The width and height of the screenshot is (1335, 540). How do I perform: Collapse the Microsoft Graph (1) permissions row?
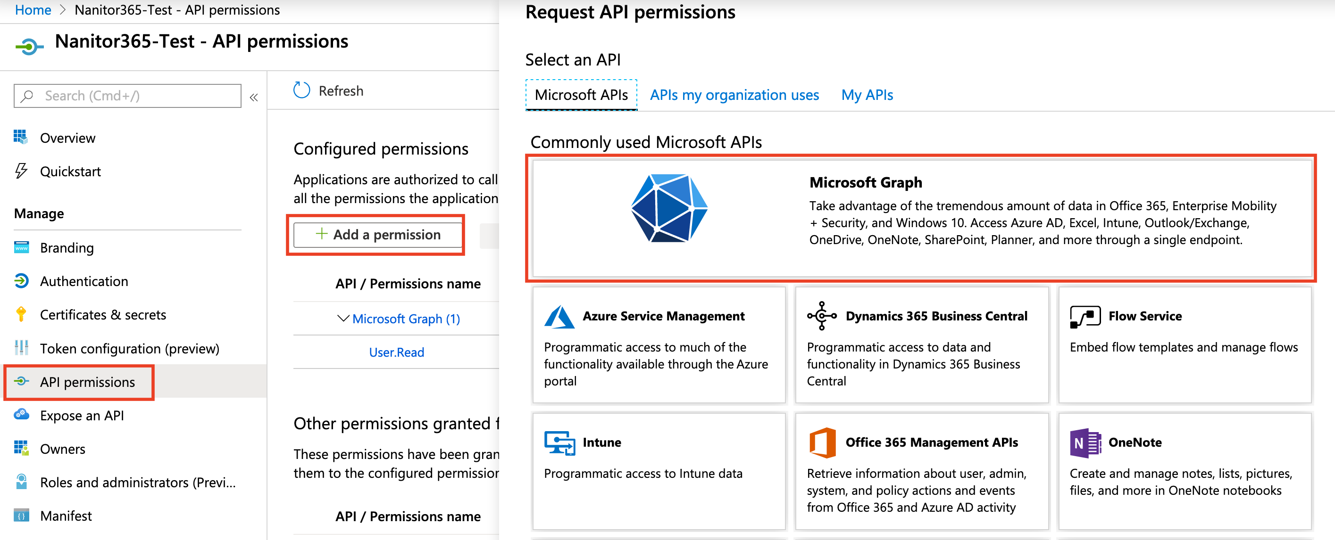click(342, 319)
